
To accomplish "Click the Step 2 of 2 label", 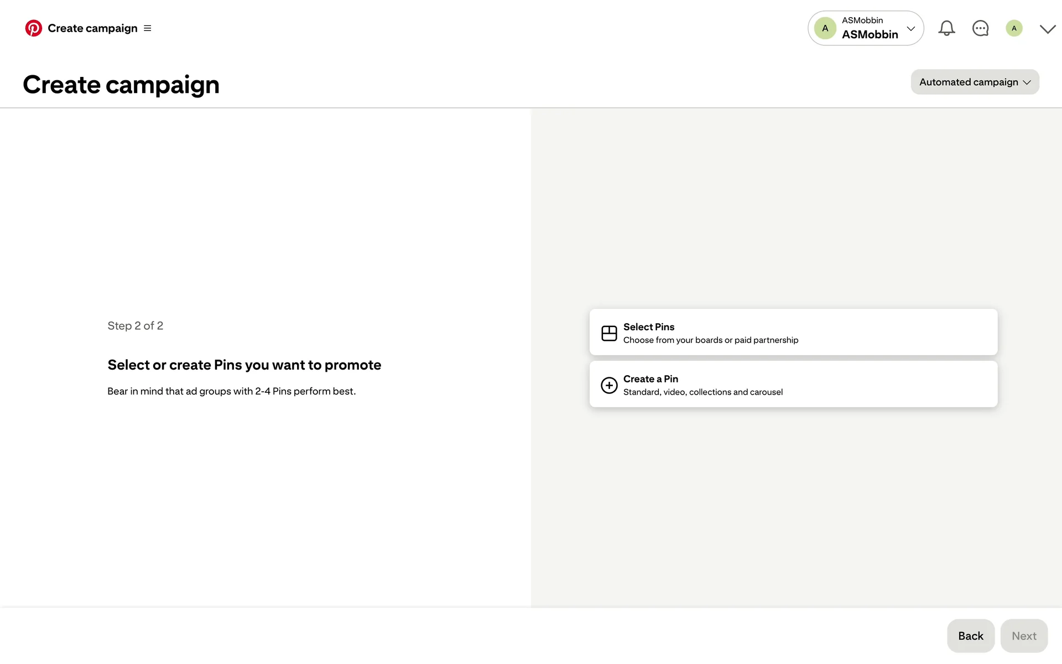I will [135, 326].
